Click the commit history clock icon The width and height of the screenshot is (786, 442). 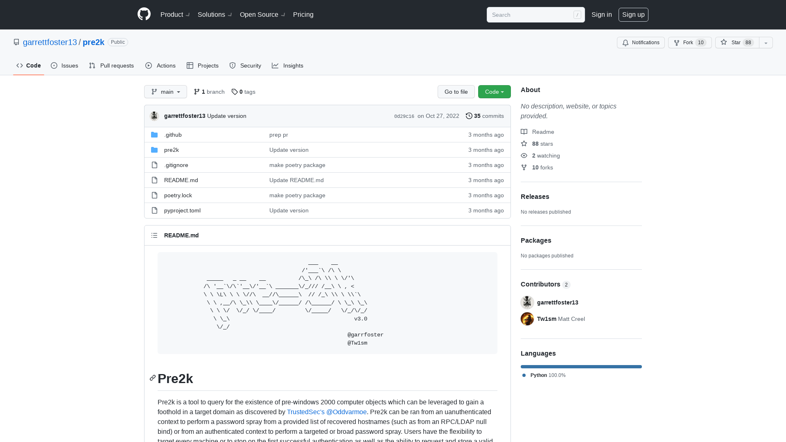[x=469, y=116]
